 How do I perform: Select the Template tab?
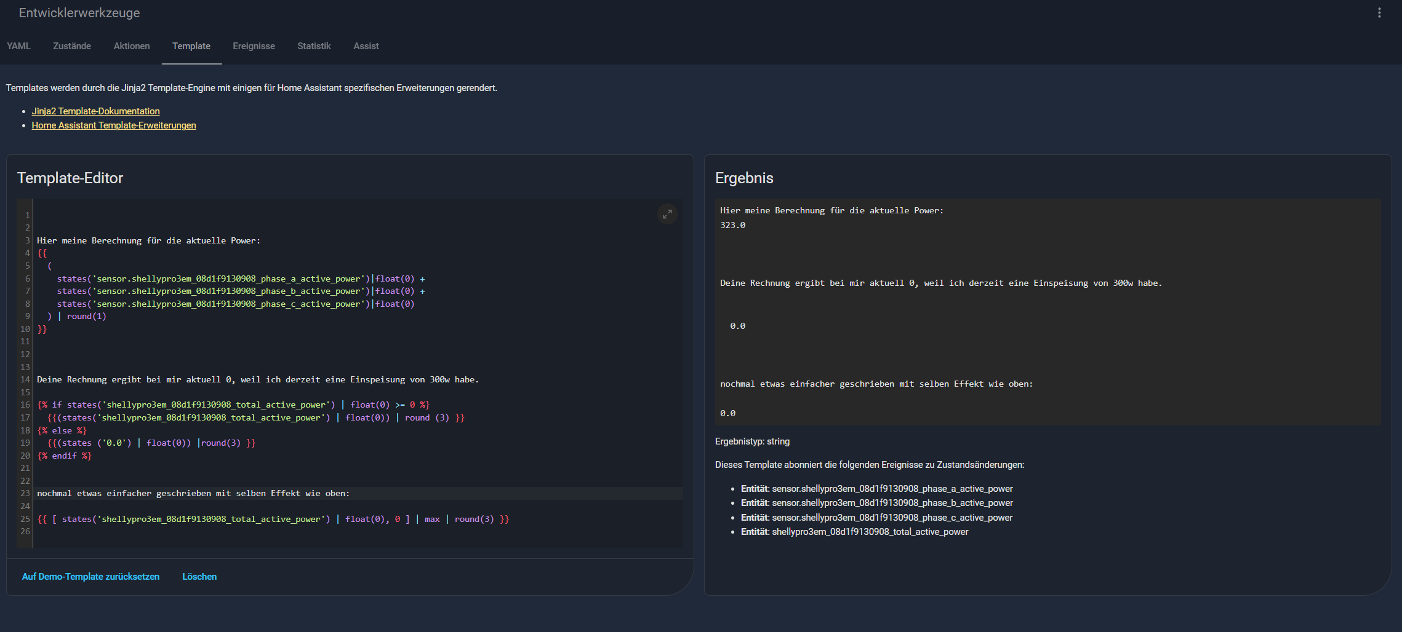click(191, 46)
